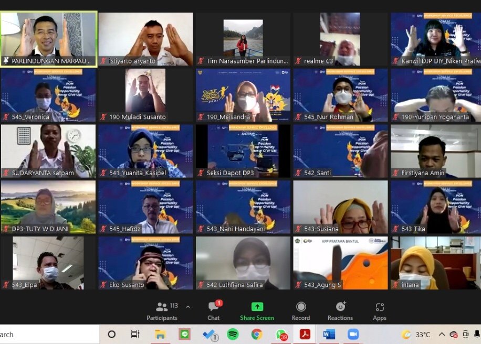The image size is (481, 344).
Task: Click the muted mic icon beside istiyarto aryanto
Action: tap(103, 61)
